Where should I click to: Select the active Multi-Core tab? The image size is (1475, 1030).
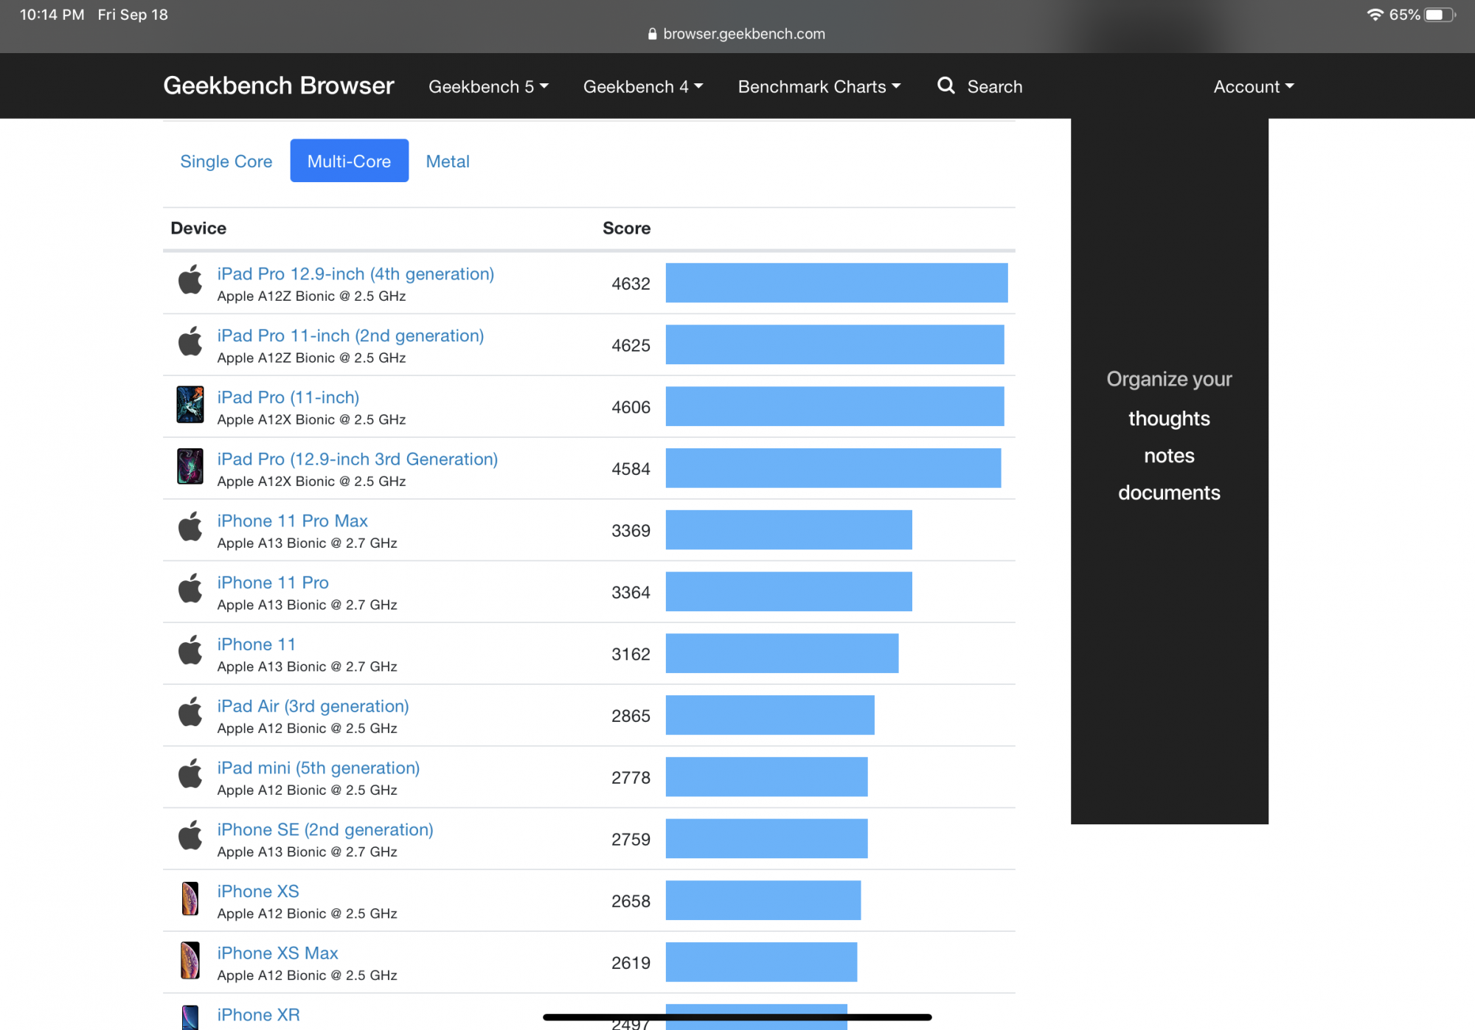[x=349, y=161]
